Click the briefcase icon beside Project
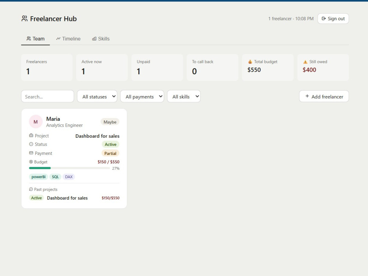The height and width of the screenshot is (276, 368). click(x=31, y=135)
